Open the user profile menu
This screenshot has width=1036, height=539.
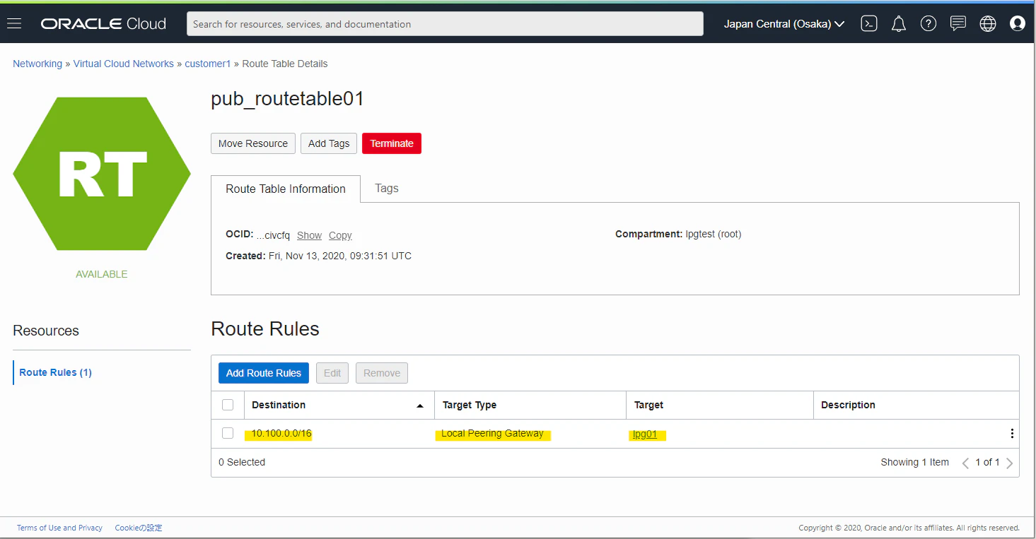[x=1018, y=24]
